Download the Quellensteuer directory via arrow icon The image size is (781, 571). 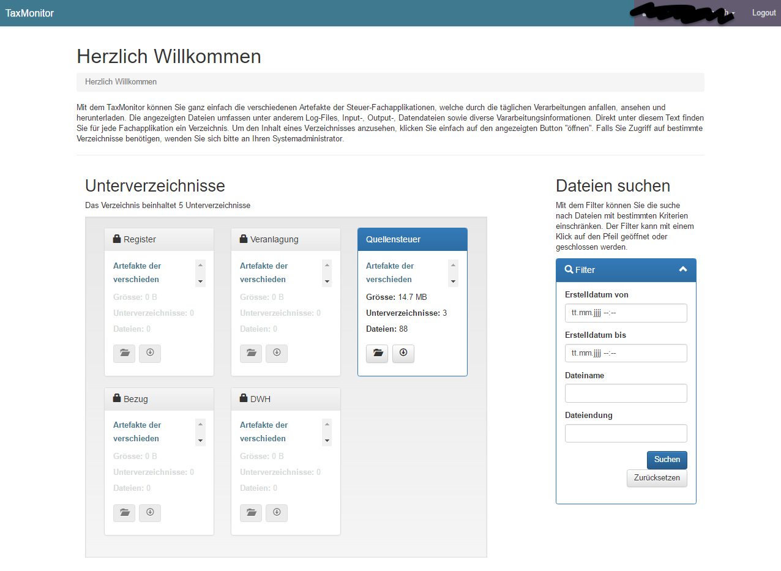tap(403, 354)
